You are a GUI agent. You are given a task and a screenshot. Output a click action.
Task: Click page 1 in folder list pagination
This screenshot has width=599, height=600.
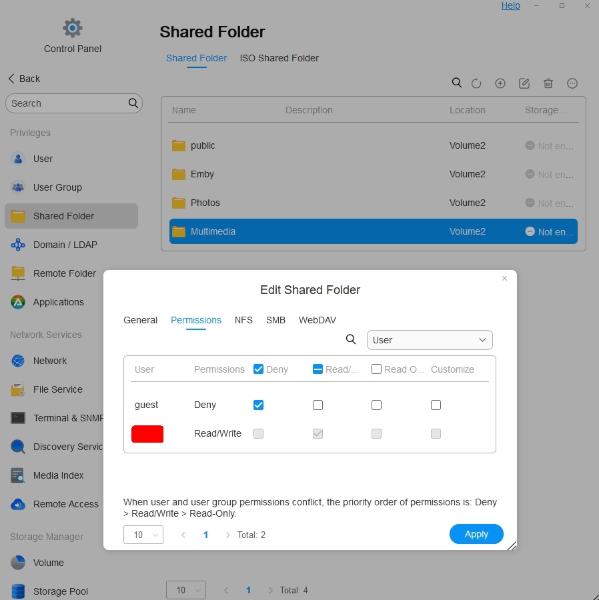pyautogui.click(x=248, y=591)
